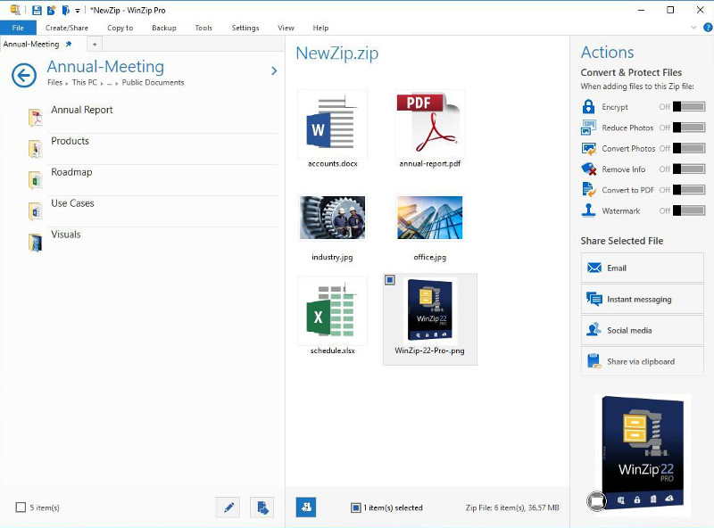714x528 pixels.
Task: Click the Reduce Photos icon
Action: 588,128
